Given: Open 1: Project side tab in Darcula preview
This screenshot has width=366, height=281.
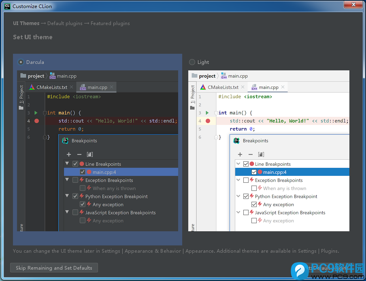Looking at the screenshot, I should click(21, 94).
